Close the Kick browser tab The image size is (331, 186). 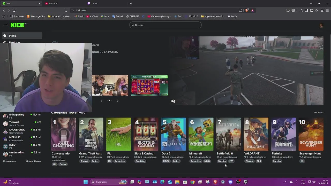point(39,3)
